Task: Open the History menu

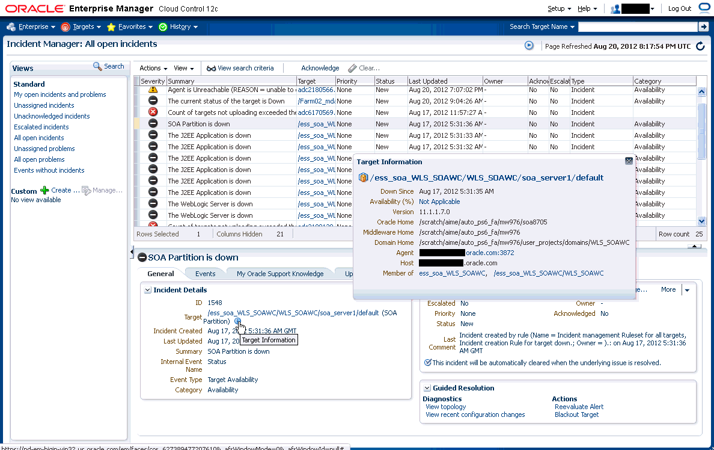Action: (178, 27)
